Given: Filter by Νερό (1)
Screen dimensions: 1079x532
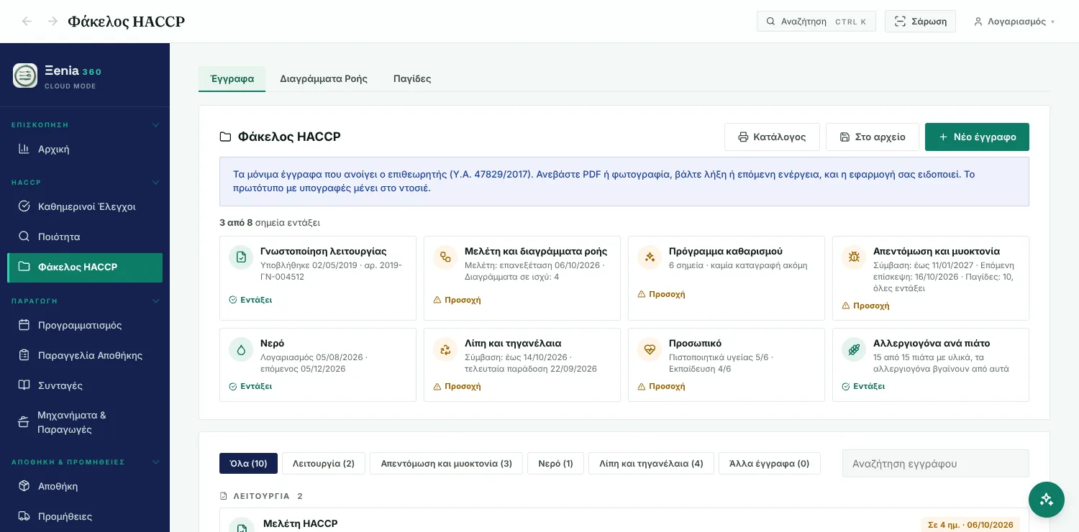Looking at the screenshot, I should click(555, 464).
